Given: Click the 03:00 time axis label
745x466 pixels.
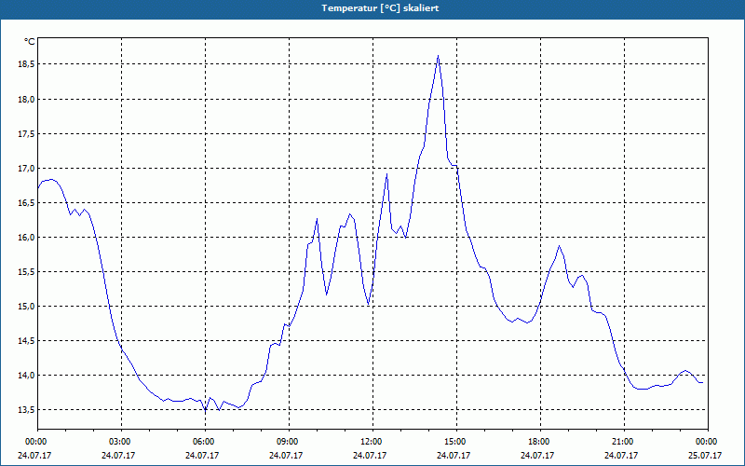Looking at the screenshot, I should (120, 442).
